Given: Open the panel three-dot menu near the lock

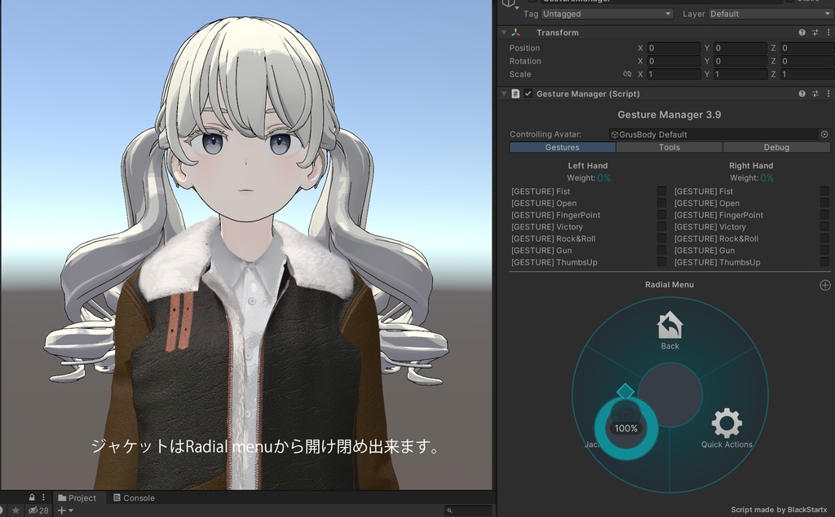Looking at the screenshot, I should [x=44, y=497].
